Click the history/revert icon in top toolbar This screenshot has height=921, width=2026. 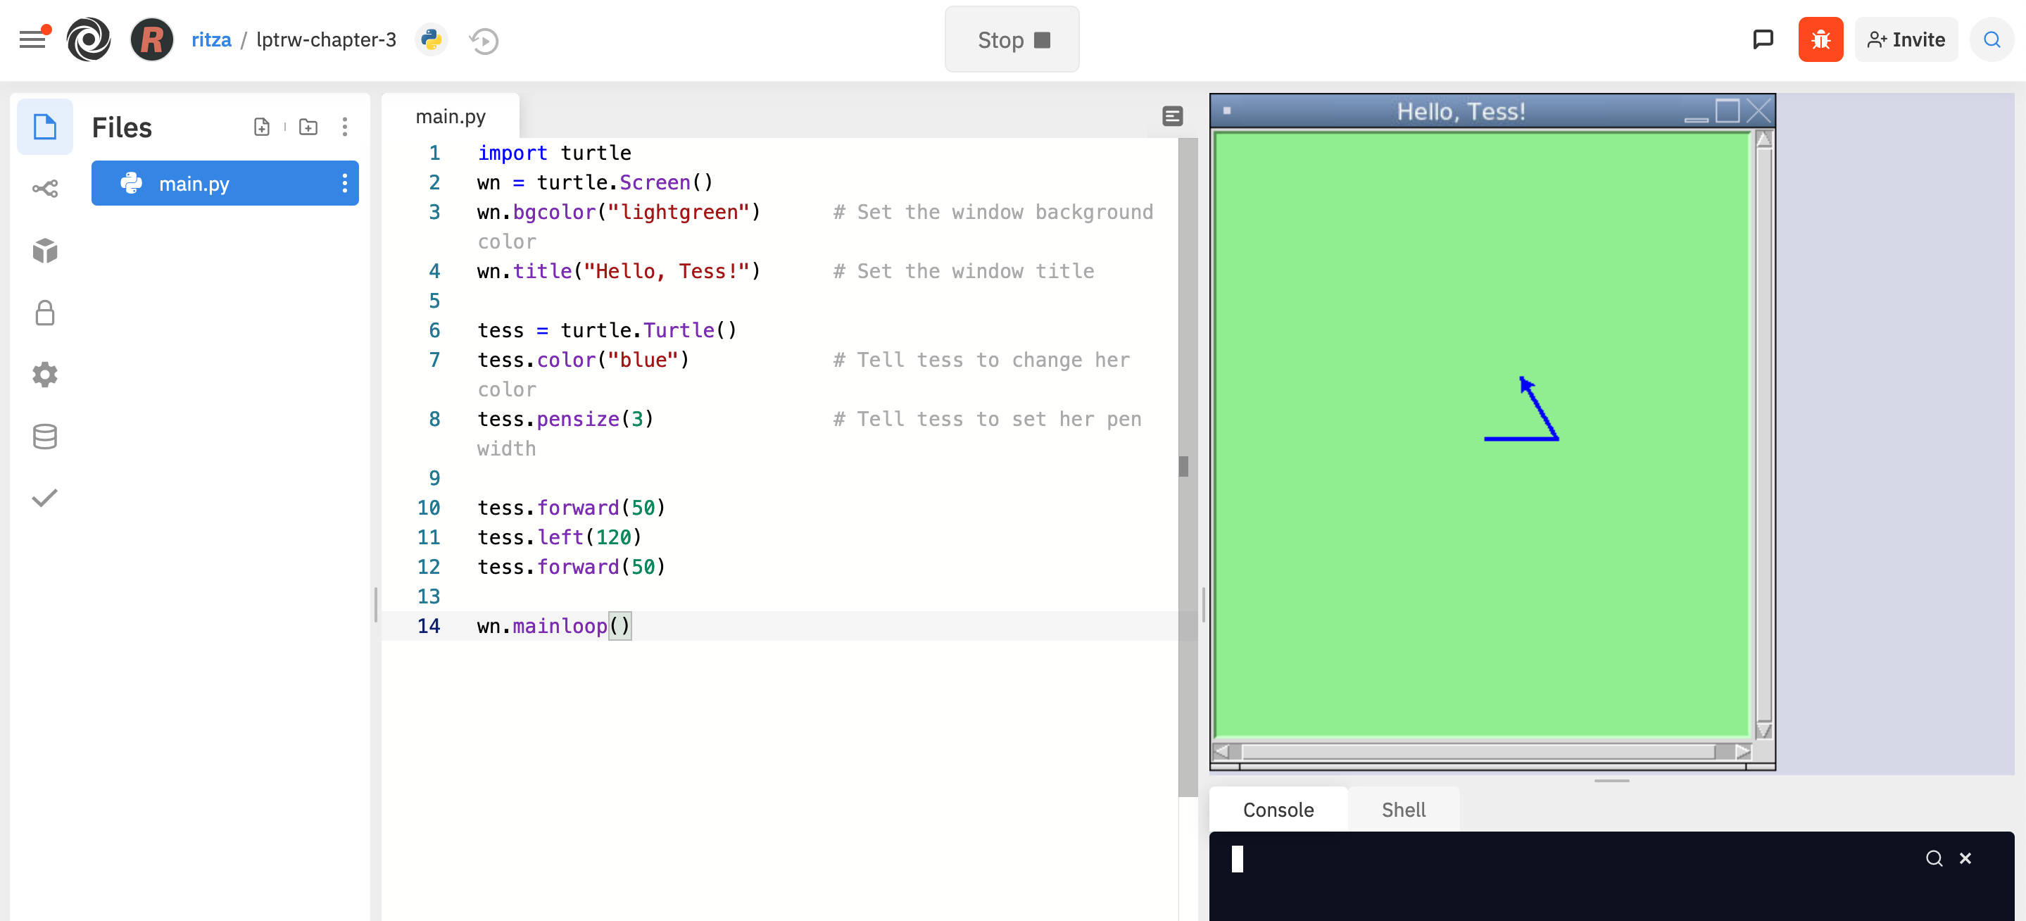pyautogui.click(x=486, y=40)
